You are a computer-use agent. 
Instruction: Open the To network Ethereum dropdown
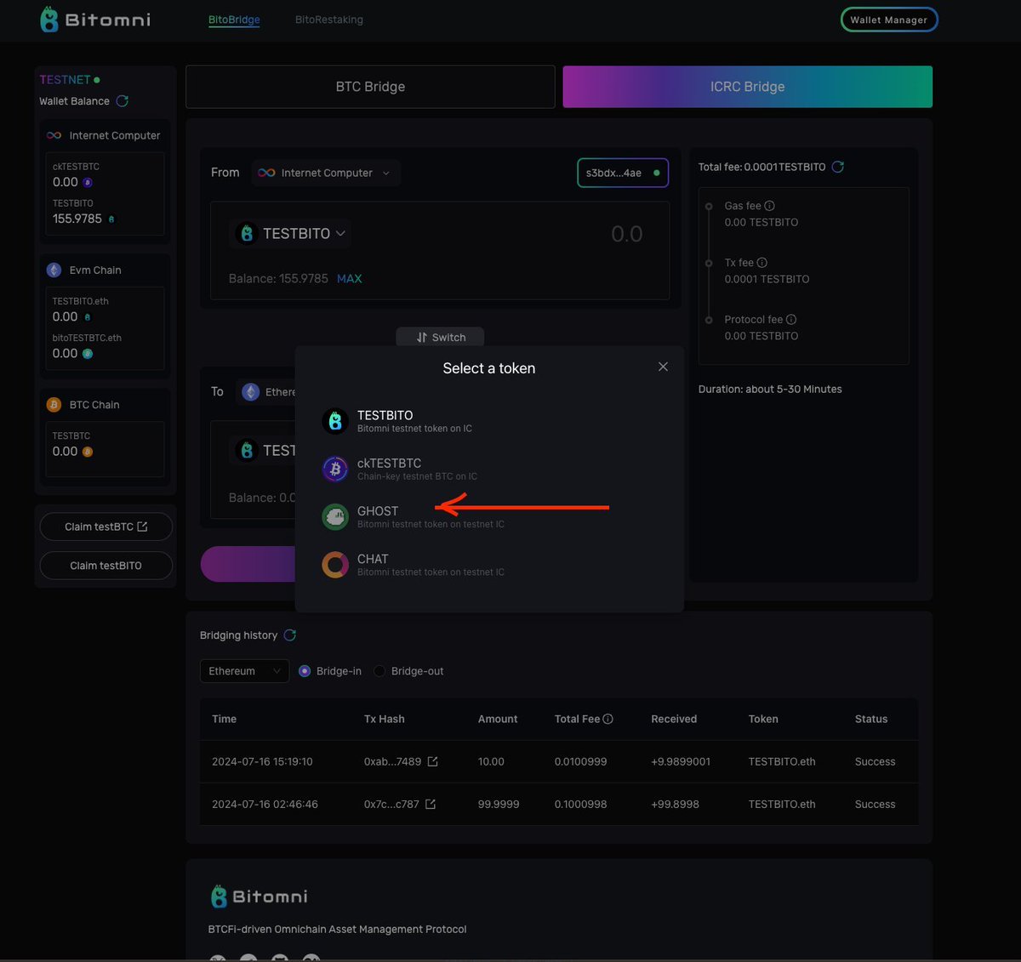click(x=266, y=392)
